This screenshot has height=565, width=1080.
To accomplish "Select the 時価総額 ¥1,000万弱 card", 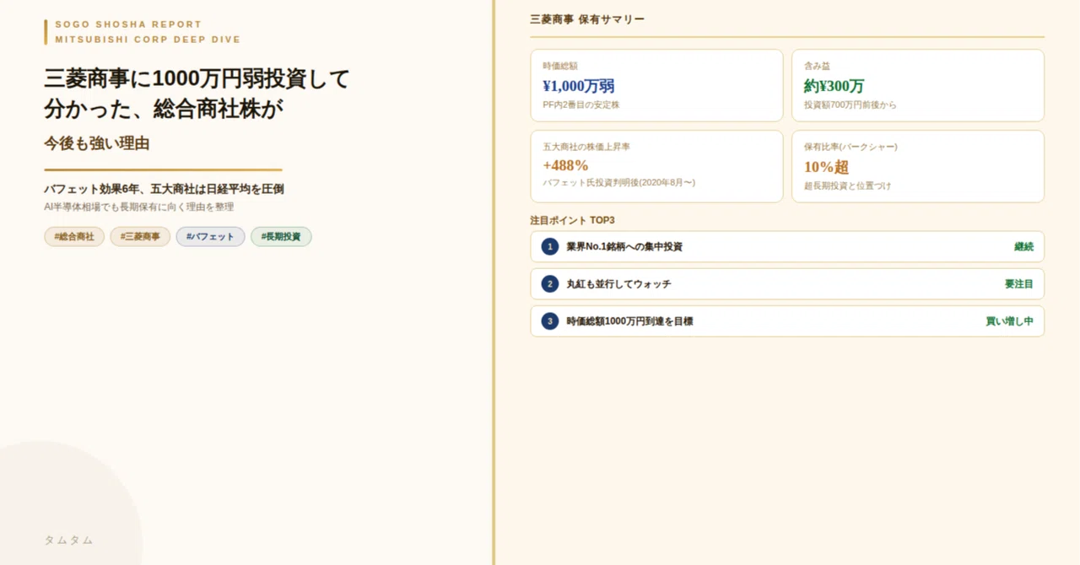I will click(656, 85).
